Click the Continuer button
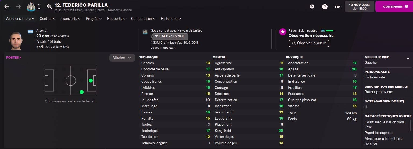413x149 pixels. [394, 6]
